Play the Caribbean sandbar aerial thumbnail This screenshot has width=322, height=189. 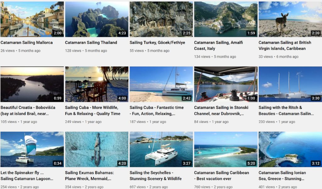(x=226, y=149)
